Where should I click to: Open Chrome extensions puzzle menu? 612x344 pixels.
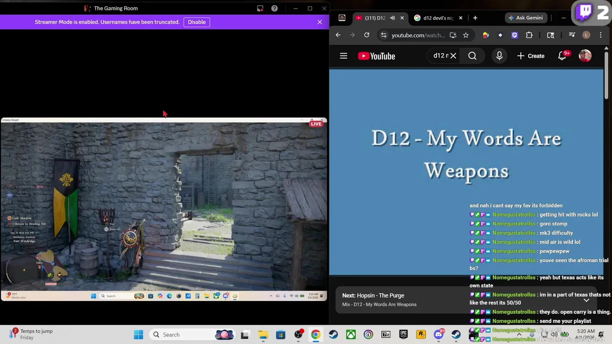(x=529, y=35)
